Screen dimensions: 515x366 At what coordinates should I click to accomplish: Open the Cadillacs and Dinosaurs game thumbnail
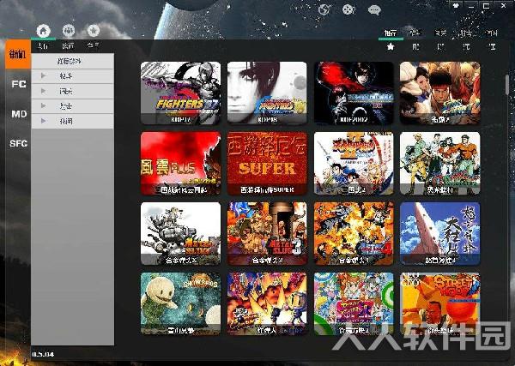tap(440, 164)
